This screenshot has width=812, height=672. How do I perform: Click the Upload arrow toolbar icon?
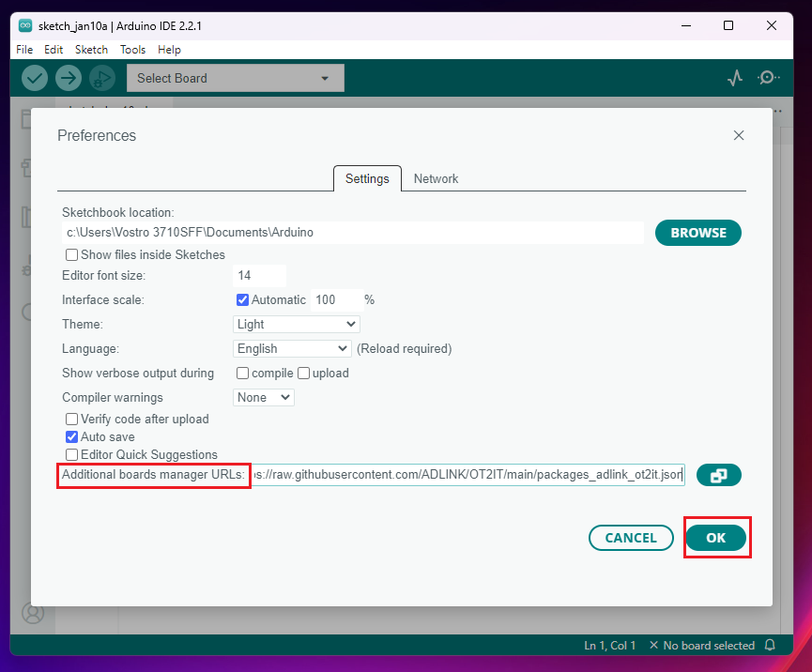point(68,78)
